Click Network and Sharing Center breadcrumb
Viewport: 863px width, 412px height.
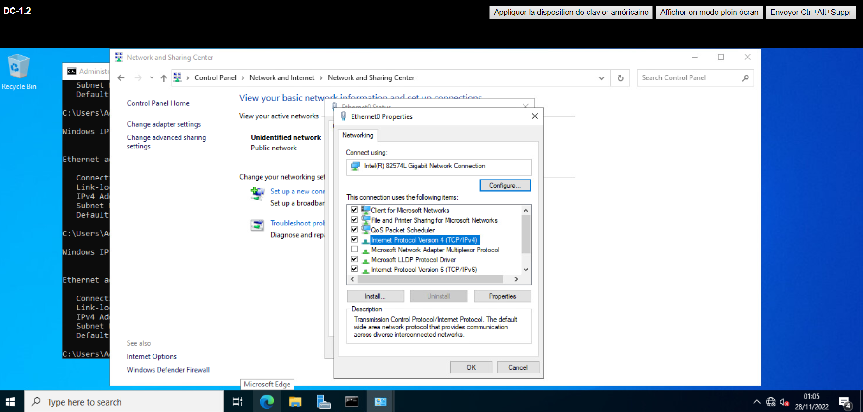click(371, 78)
